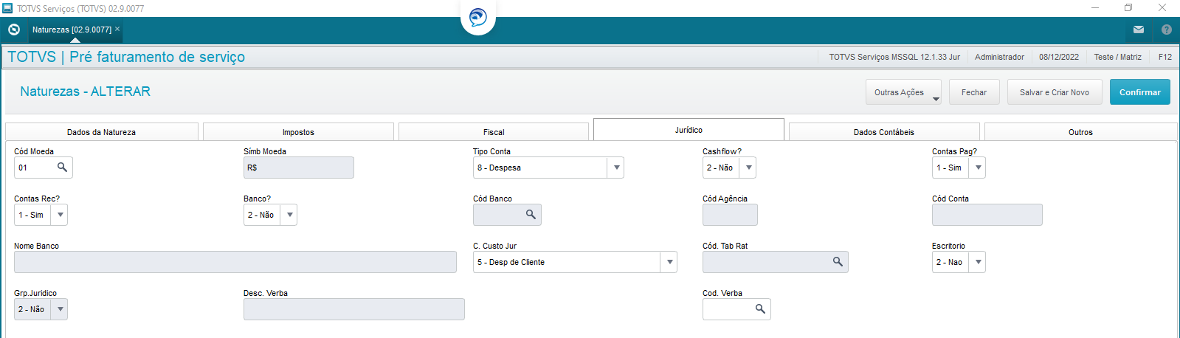Click the Teste / Matriz branch label
Screen dimensions: 1180x338
point(1117,57)
